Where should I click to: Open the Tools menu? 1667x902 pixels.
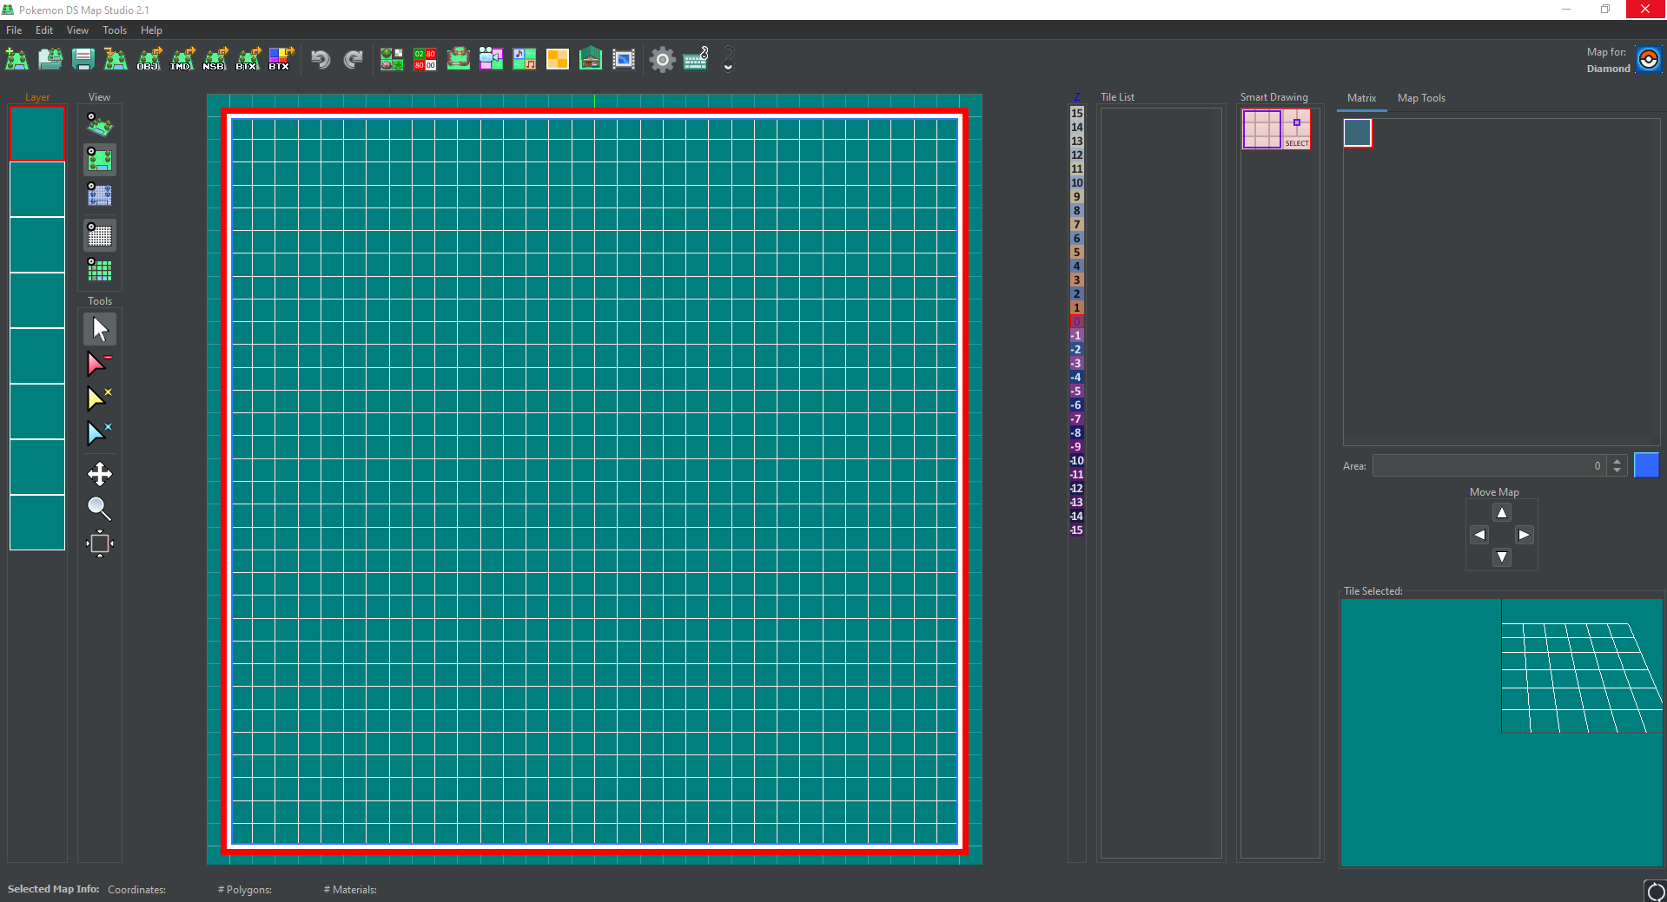tap(115, 30)
